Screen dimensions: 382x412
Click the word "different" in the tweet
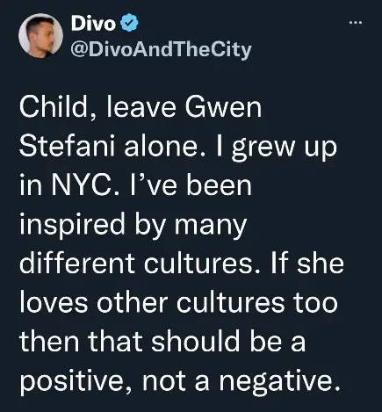tap(77, 263)
